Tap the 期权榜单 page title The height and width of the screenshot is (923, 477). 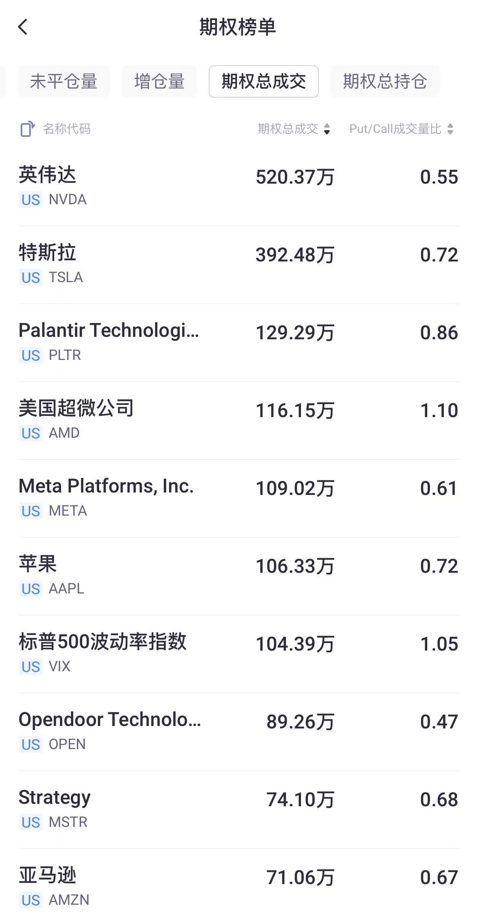pyautogui.click(x=238, y=27)
